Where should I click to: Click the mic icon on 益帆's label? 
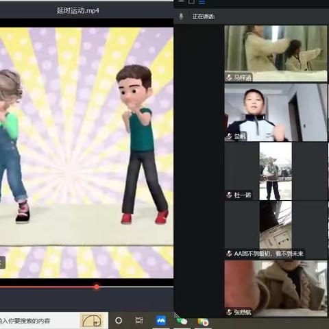click(x=229, y=136)
